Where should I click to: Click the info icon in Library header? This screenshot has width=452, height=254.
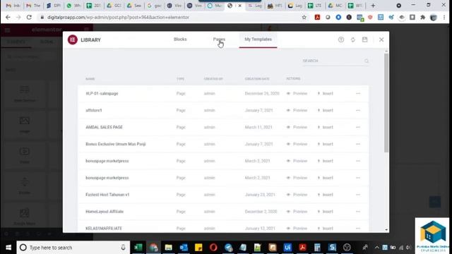[341, 40]
